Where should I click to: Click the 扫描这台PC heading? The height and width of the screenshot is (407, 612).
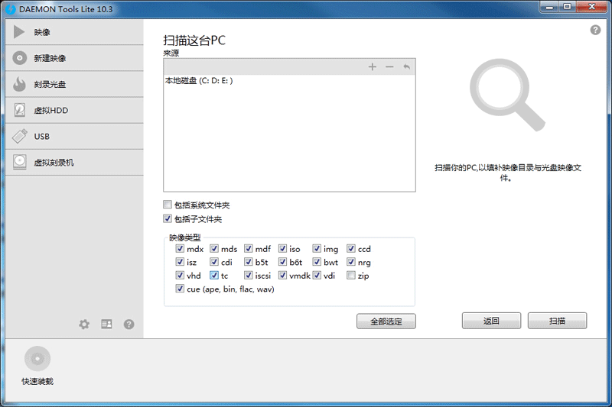pos(194,40)
